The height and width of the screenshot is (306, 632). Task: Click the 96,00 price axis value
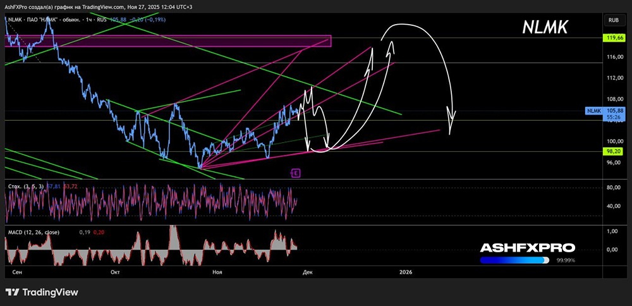click(615, 162)
